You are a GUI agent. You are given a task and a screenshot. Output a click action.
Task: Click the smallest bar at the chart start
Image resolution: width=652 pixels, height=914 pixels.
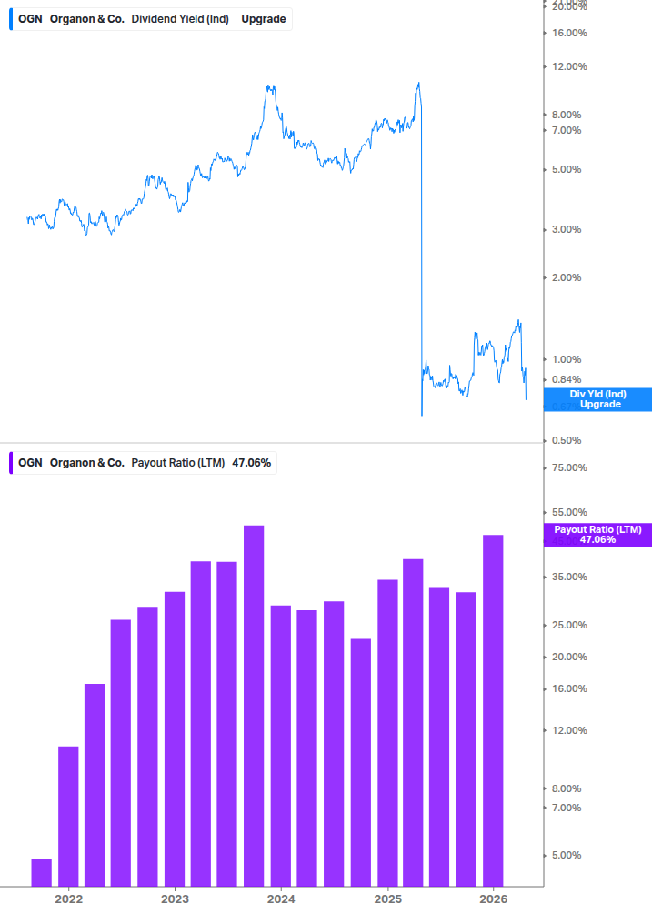click(x=40, y=873)
